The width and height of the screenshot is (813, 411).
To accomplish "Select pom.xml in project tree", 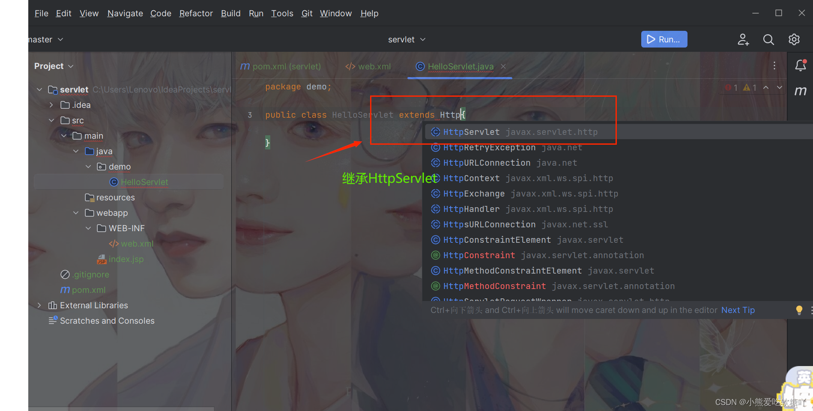I will coord(83,290).
